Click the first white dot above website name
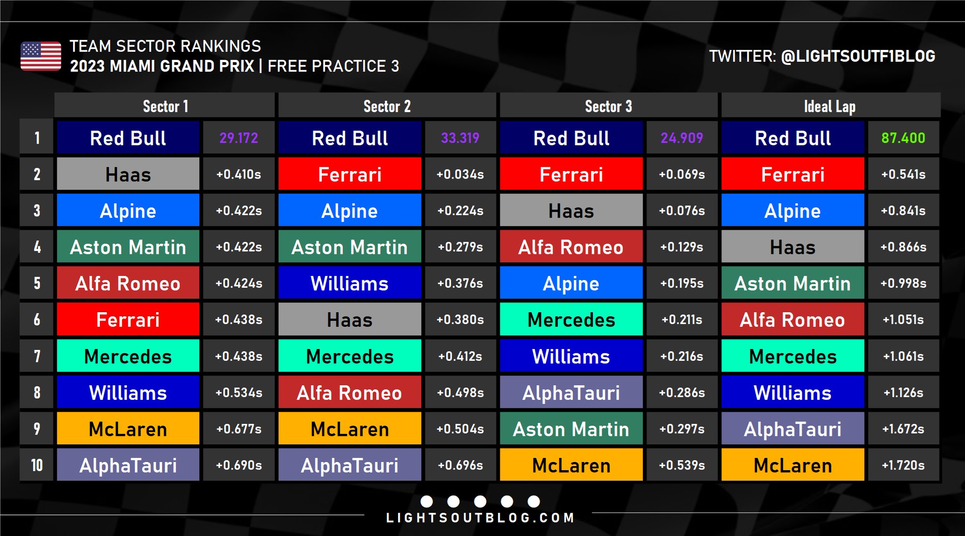965x536 pixels. tap(426, 501)
